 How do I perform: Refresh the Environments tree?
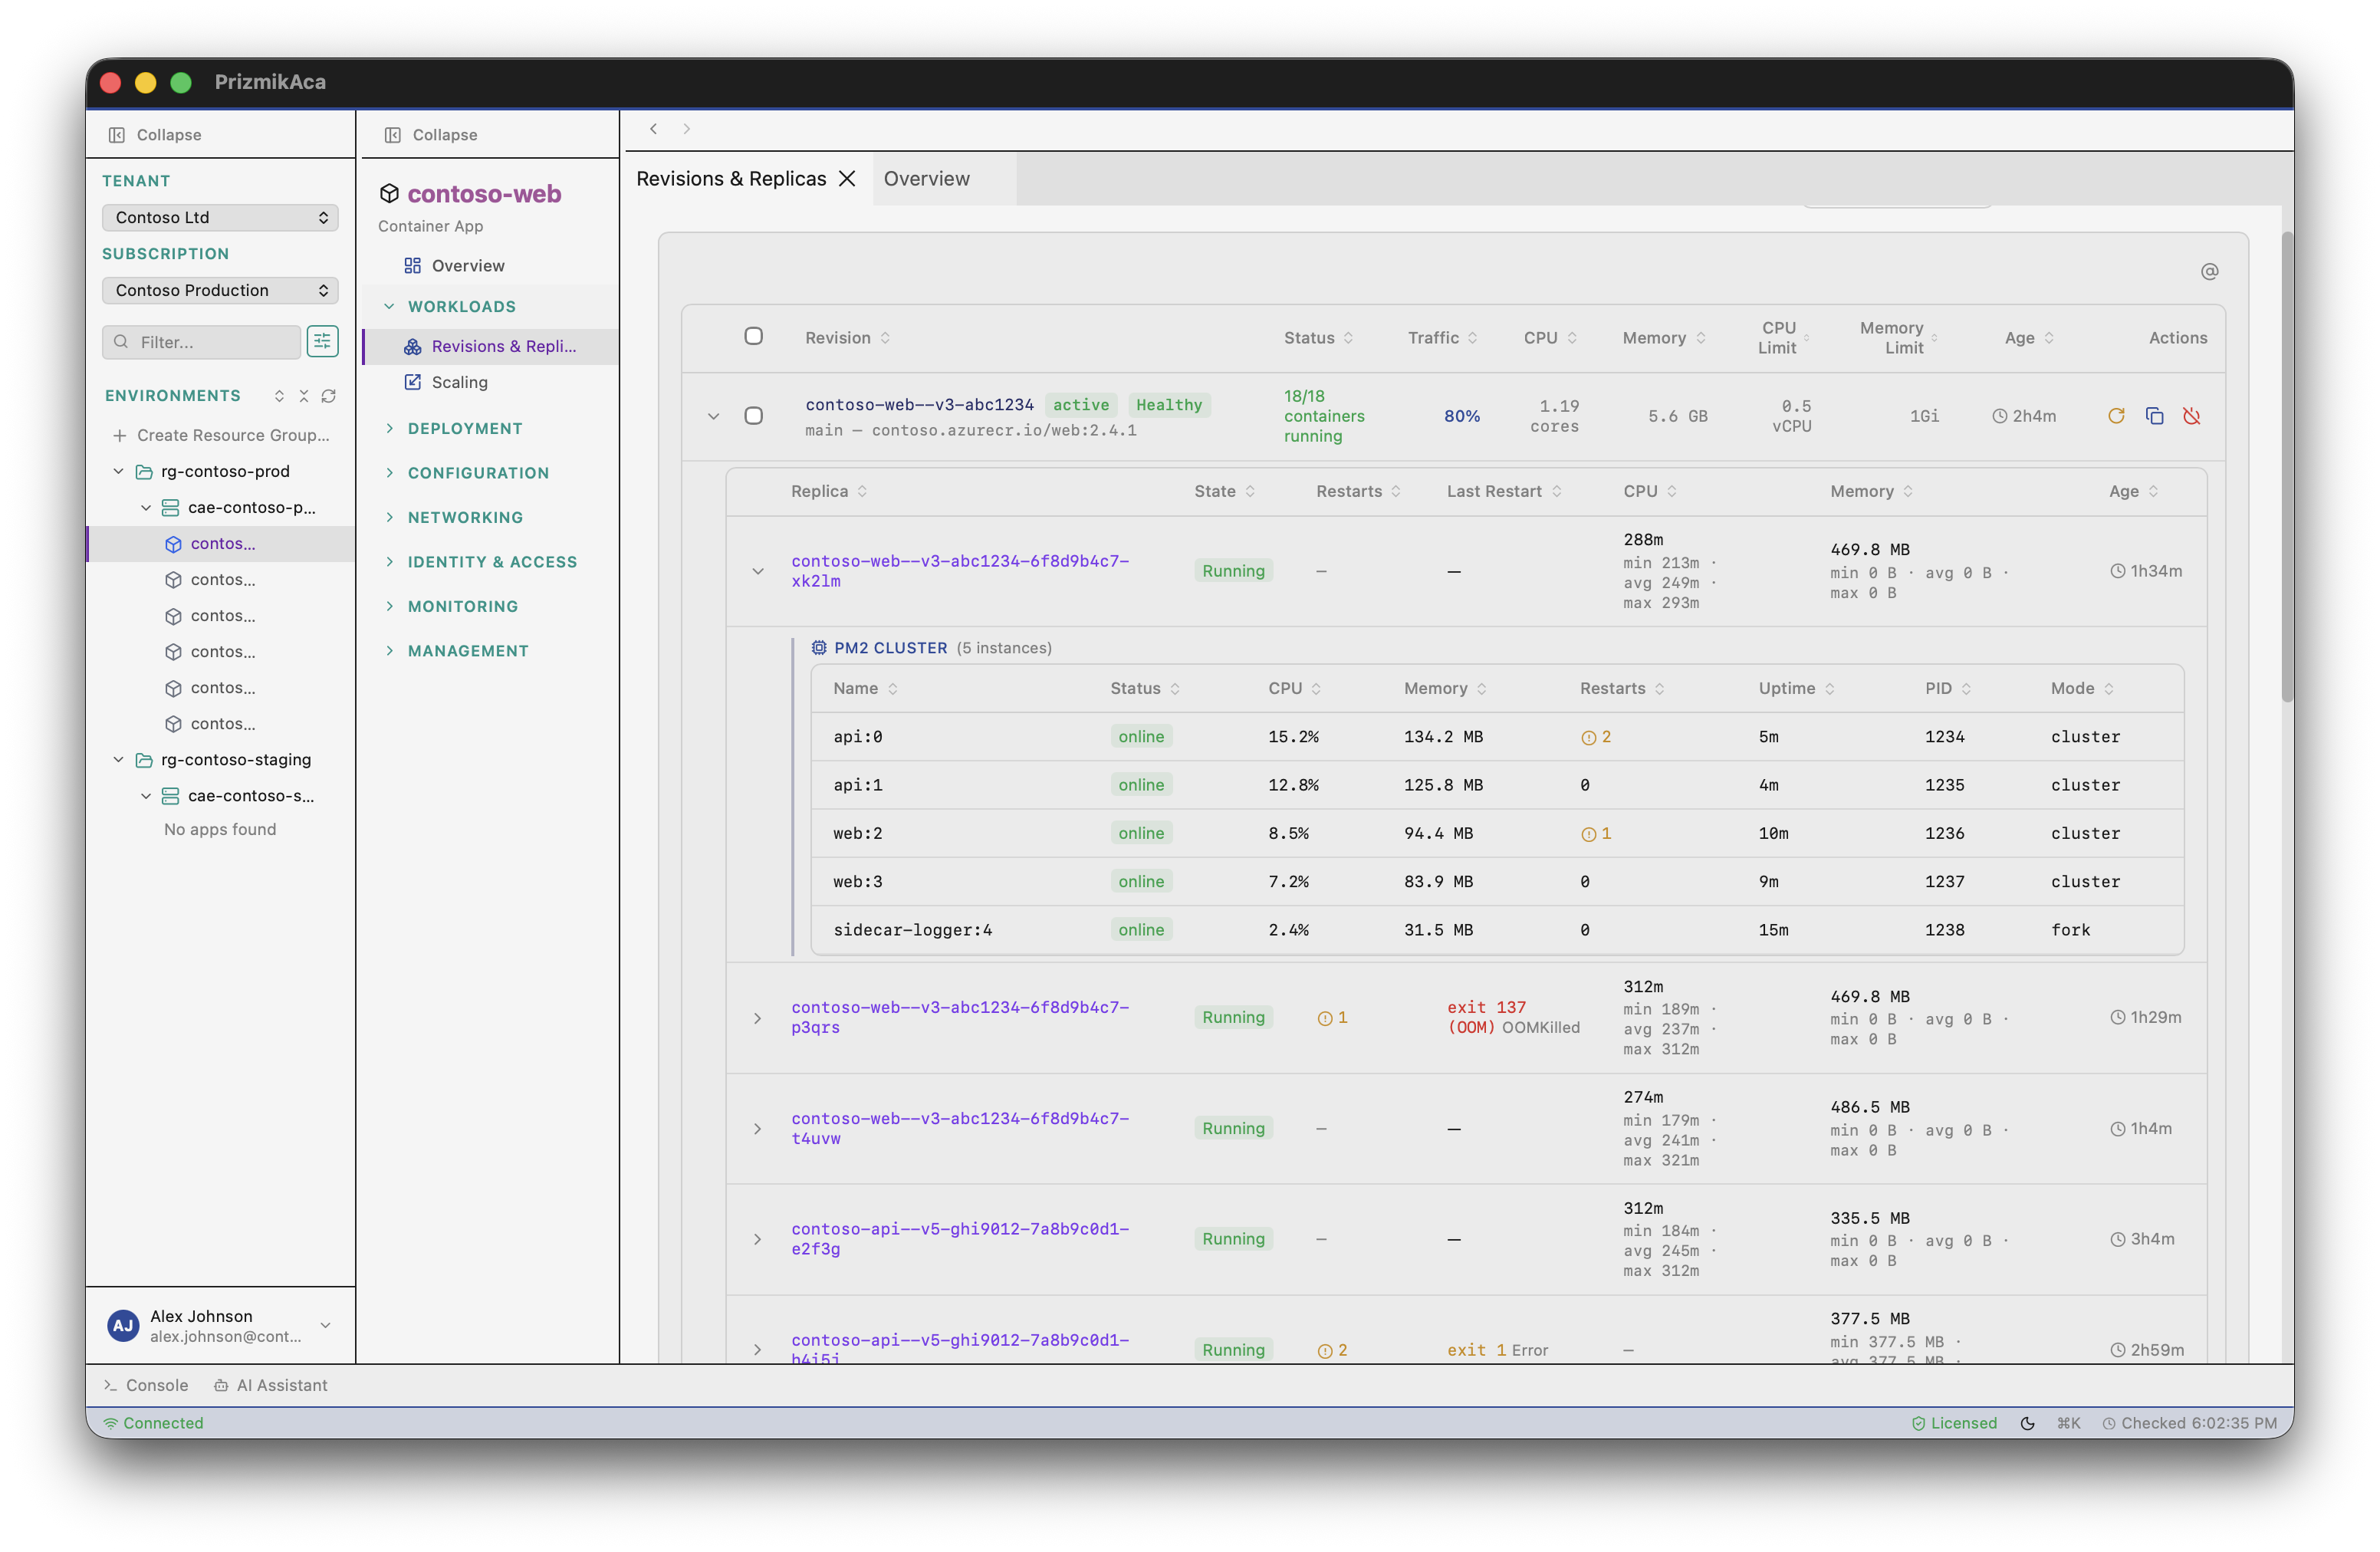click(330, 396)
